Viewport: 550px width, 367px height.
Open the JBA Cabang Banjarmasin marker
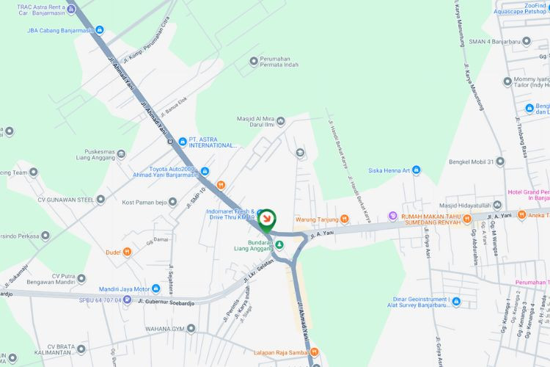[x=100, y=30]
